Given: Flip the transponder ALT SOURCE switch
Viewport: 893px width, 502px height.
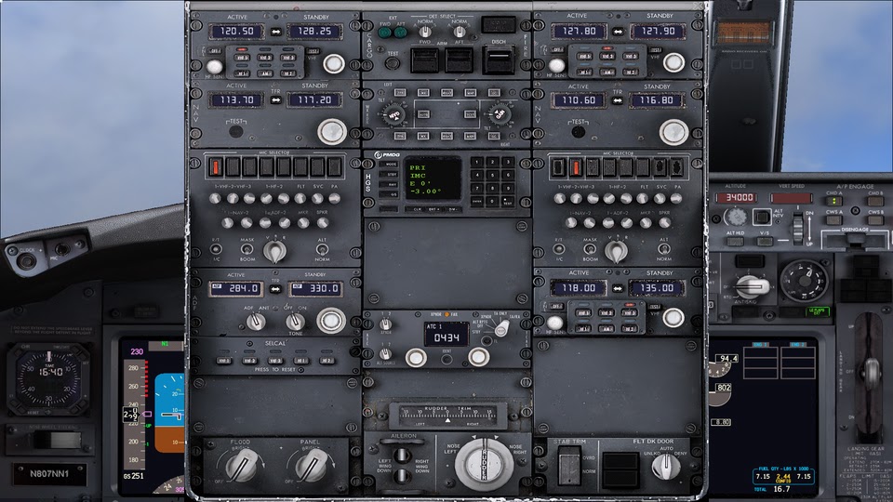Looking at the screenshot, I should 385,354.
